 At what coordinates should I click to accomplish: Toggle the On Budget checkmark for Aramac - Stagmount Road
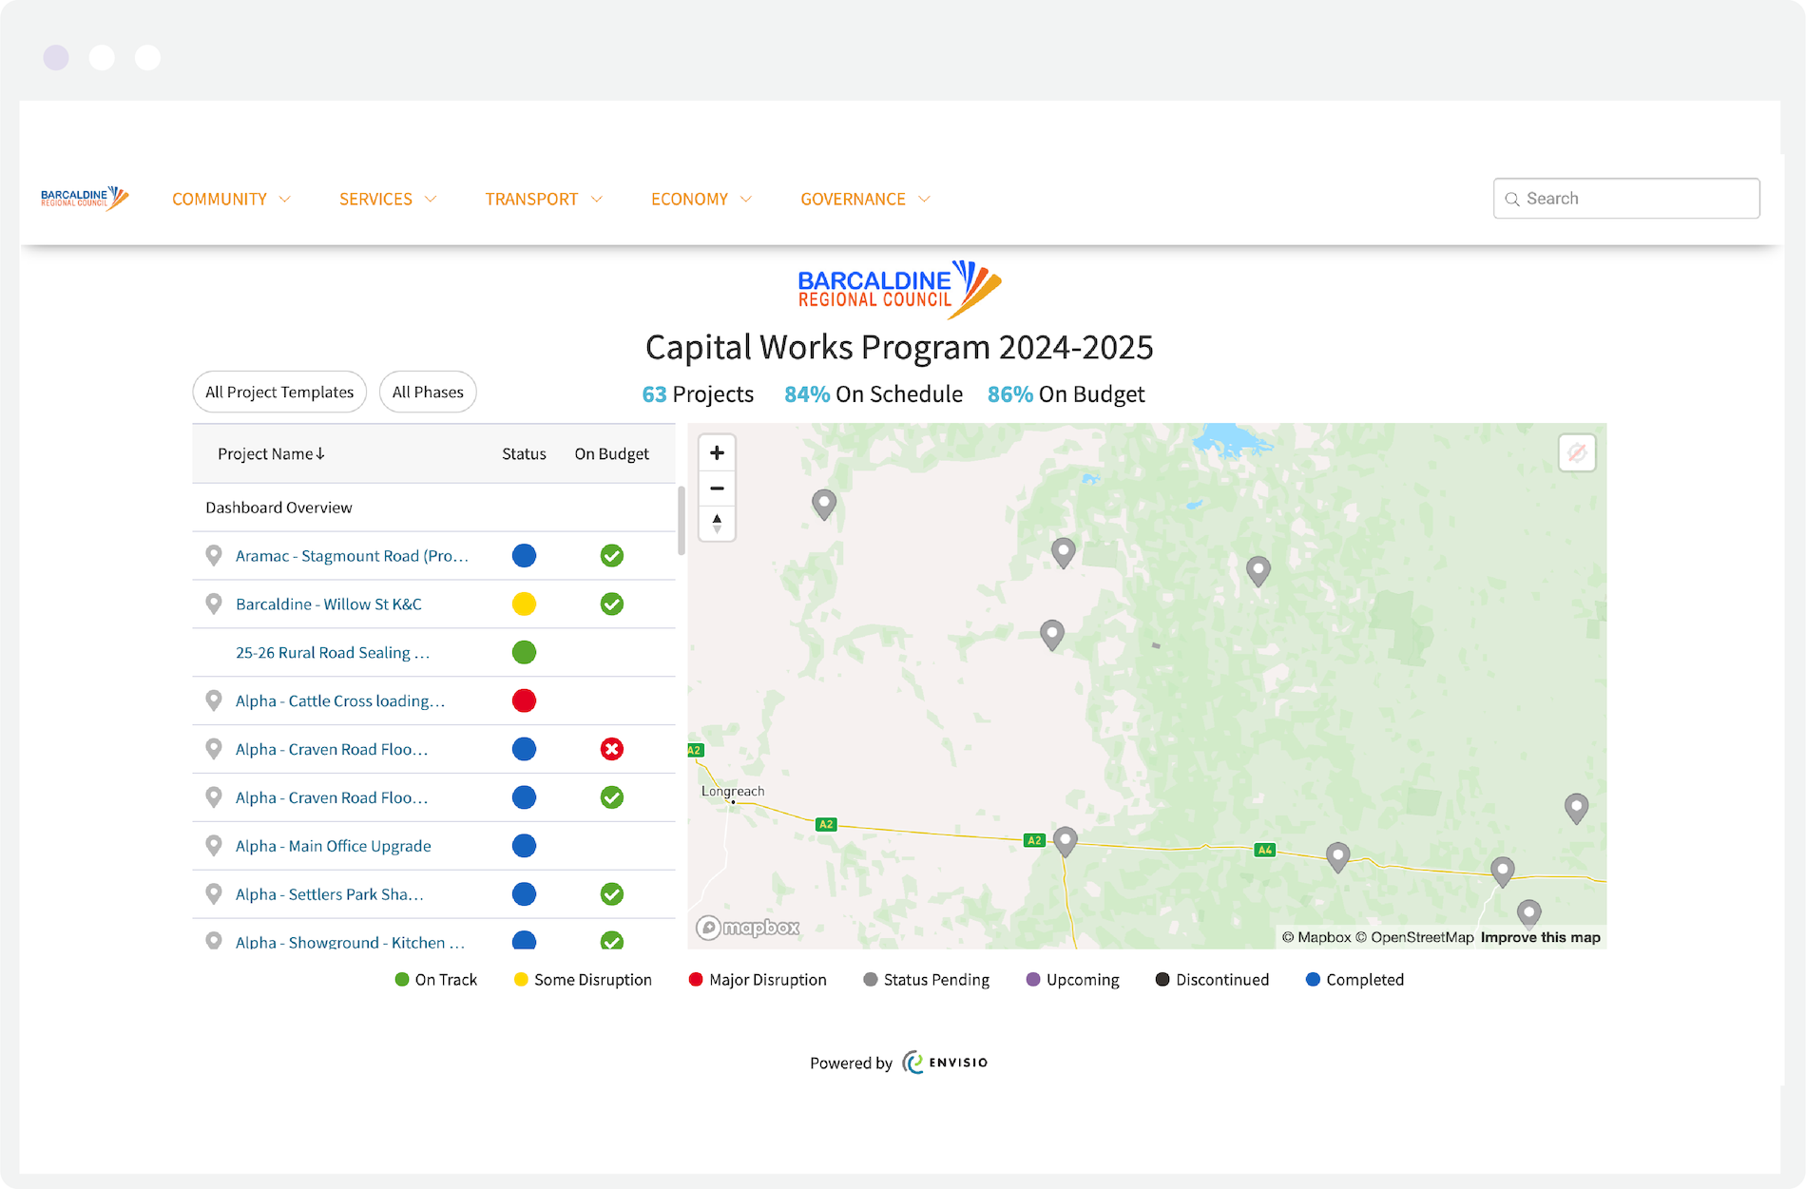612,555
